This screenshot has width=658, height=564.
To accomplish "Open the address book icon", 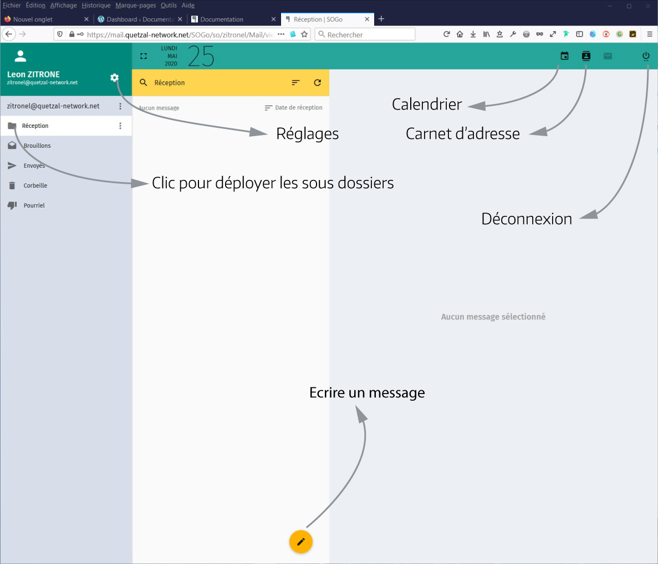I will pos(586,56).
